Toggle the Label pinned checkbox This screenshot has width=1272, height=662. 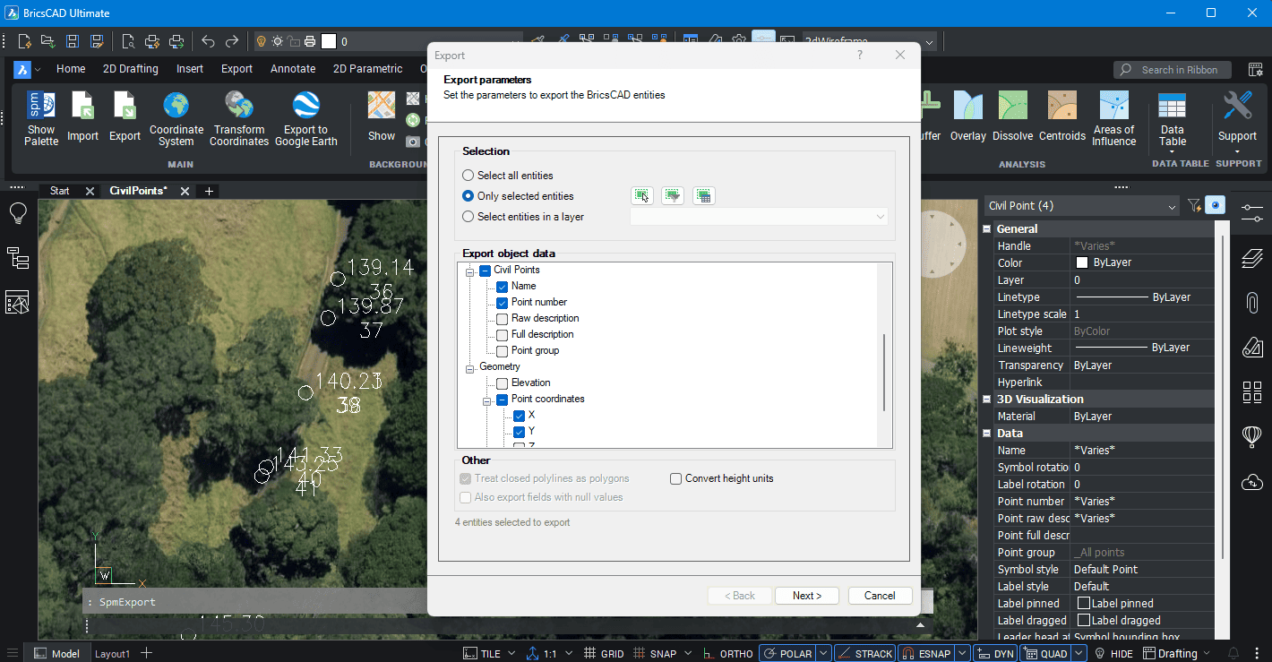1083,604
